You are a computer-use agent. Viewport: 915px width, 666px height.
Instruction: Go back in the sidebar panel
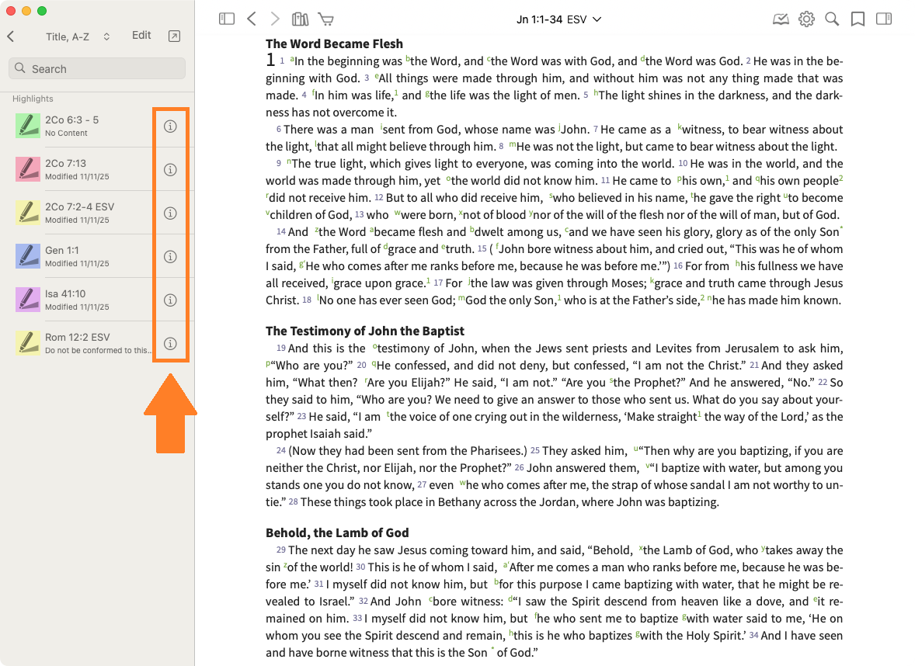pos(11,36)
